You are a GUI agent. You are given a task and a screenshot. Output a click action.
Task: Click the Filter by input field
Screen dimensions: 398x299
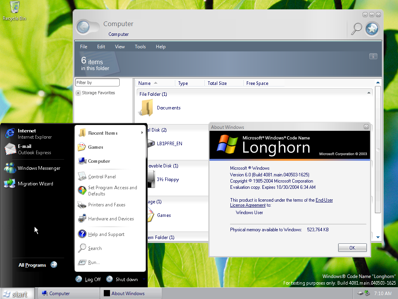(97, 83)
